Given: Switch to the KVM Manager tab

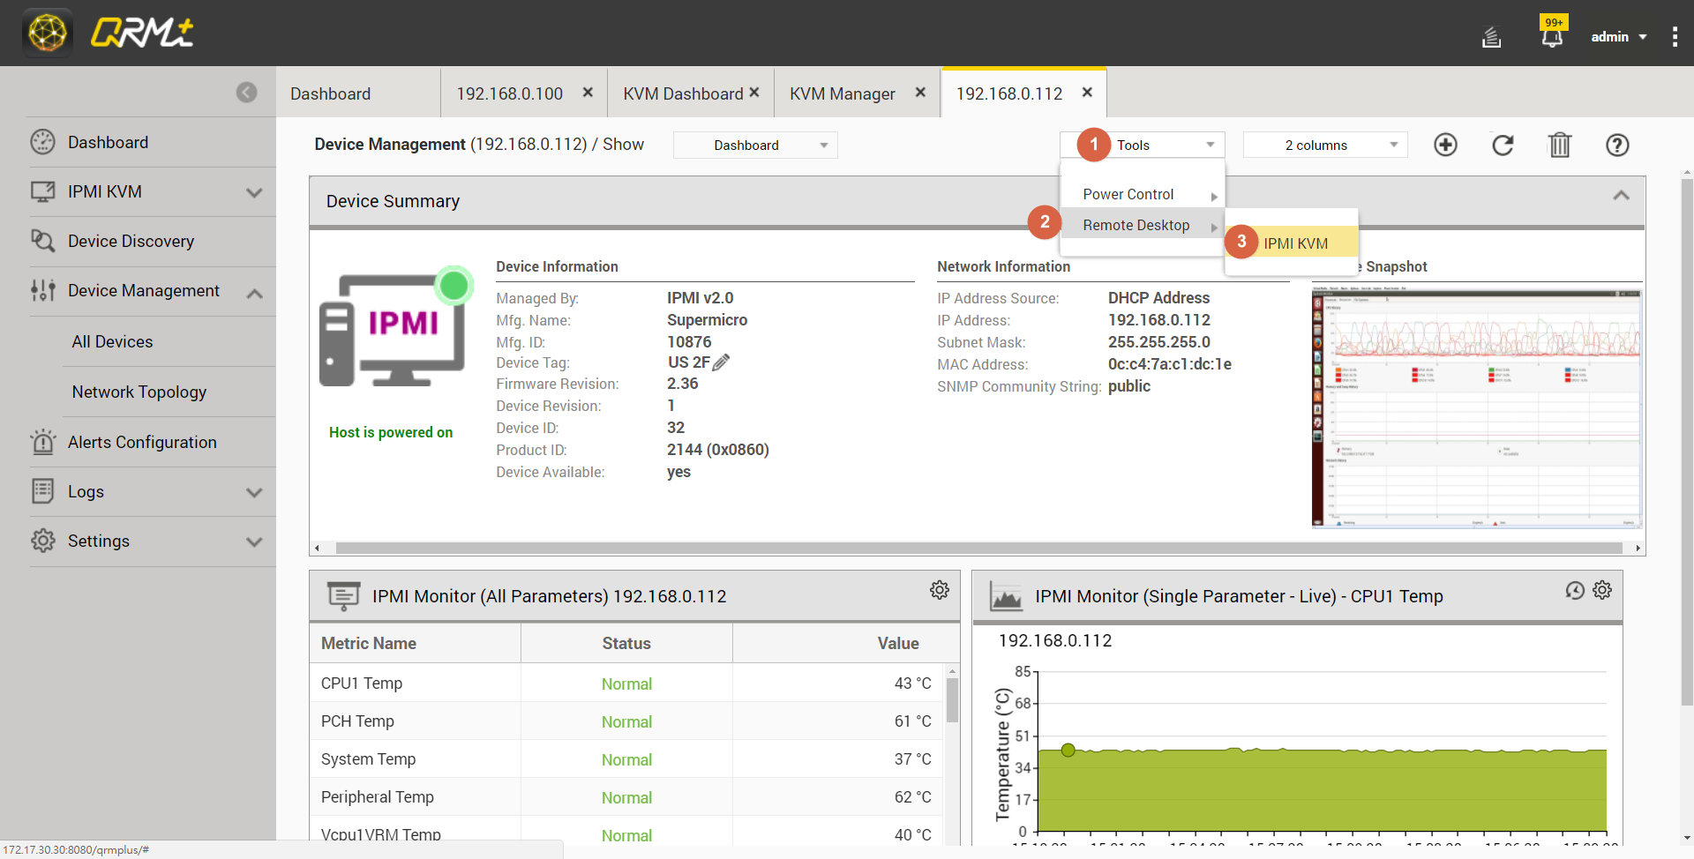Looking at the screenshot, I should coord(842,93).
